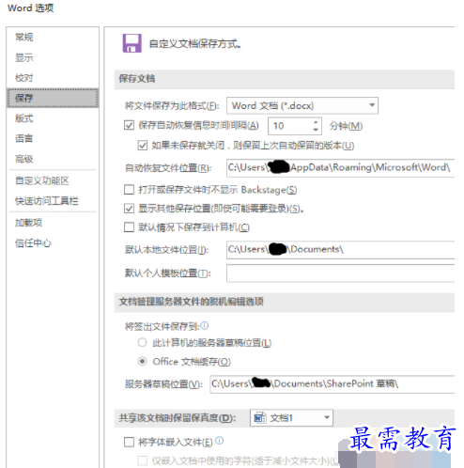Open the 常规 options category
The height and width of the screenshot is (468, 464).
click(24, 37)
